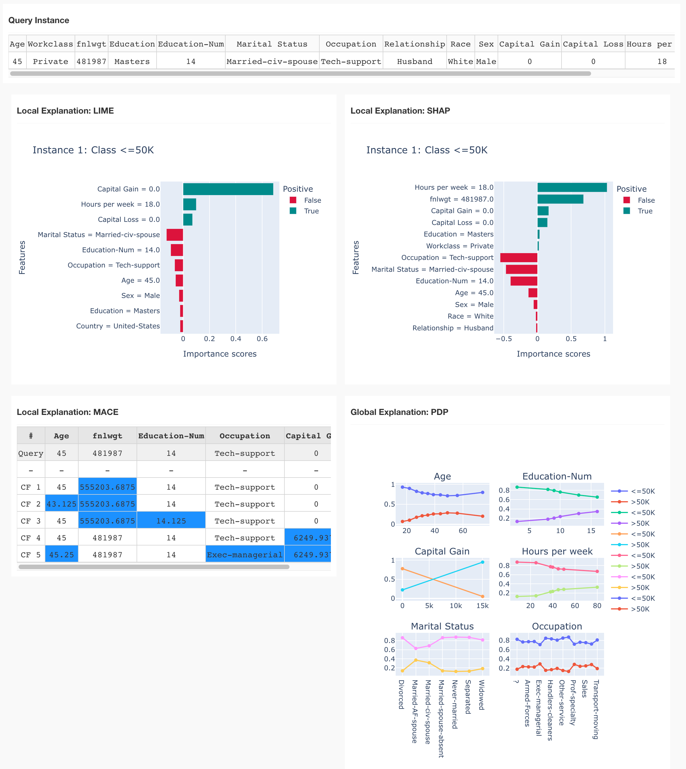Click the Hours per week = 18.0 bar in SHAP
This screenshot has width=686, height=769.
click(572, 187)
